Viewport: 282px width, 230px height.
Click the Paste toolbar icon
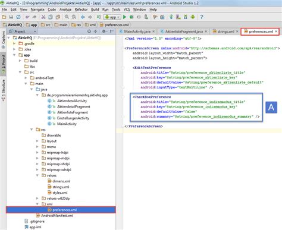point(58,17)
